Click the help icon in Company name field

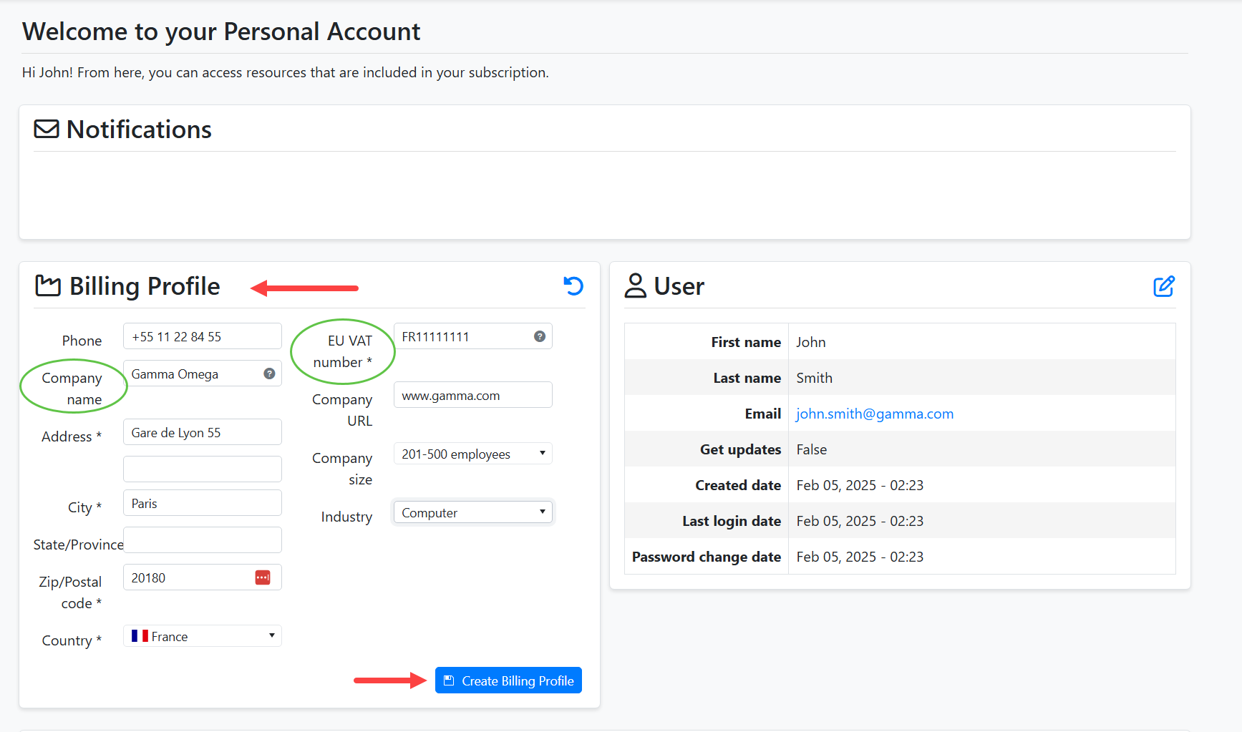click(269, 374)
